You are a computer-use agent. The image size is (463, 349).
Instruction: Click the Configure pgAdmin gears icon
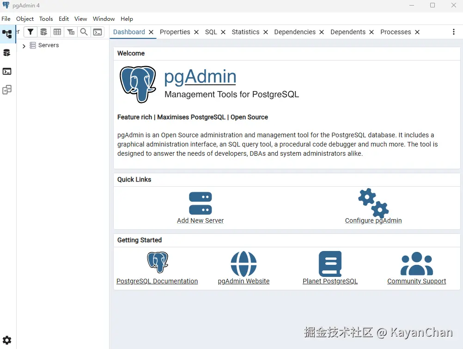pos(373,203)
